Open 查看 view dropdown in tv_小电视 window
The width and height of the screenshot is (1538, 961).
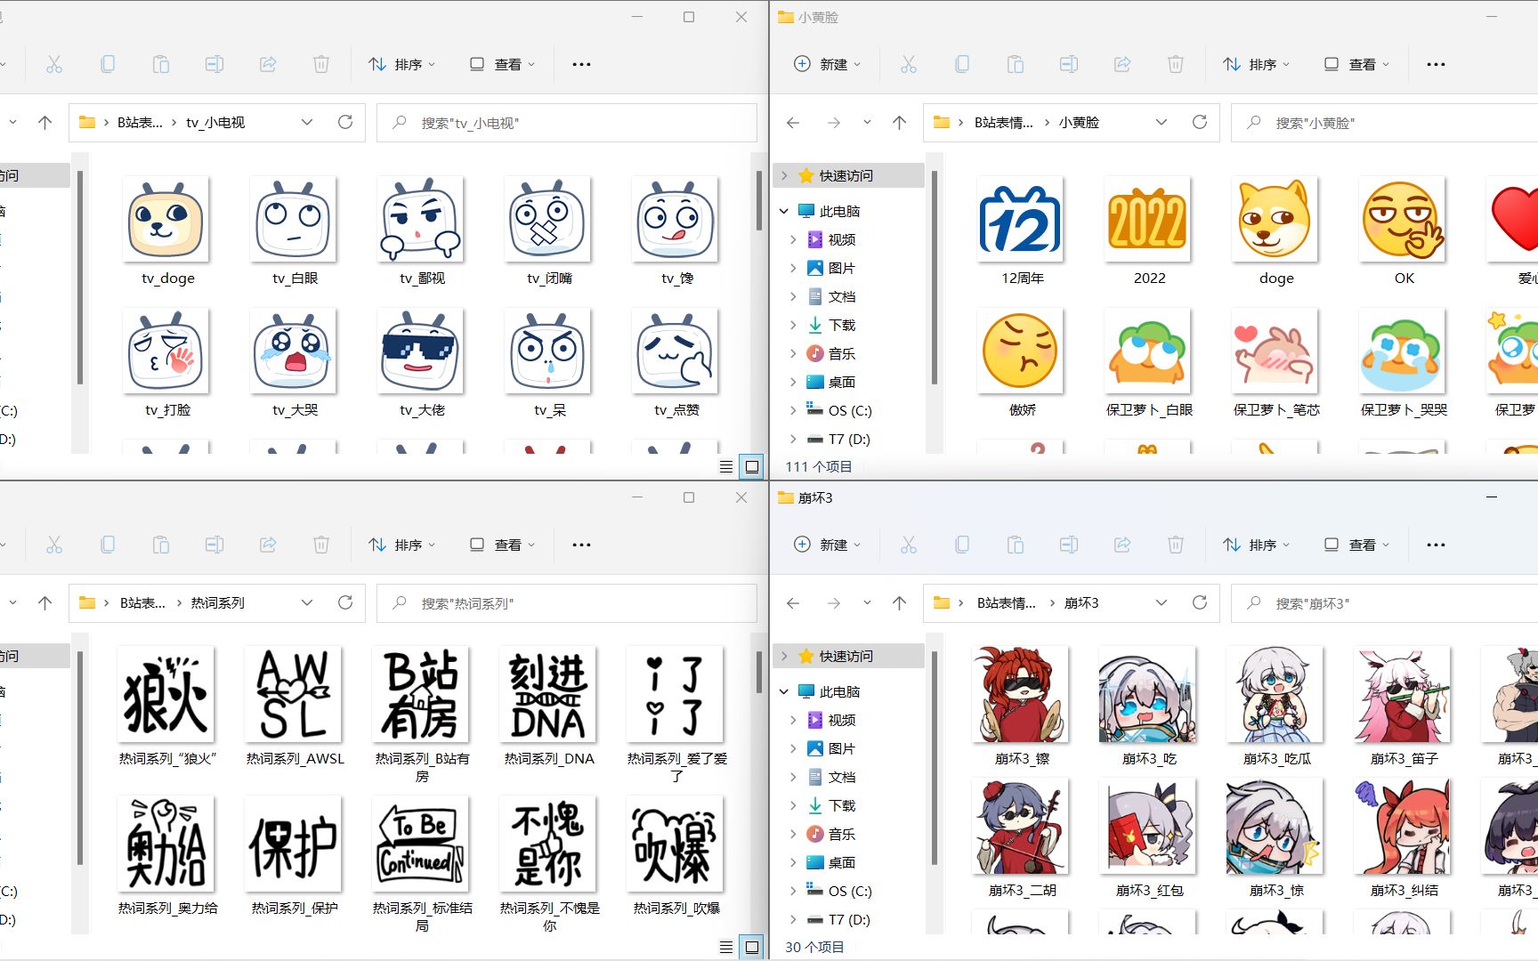[503, 64]
